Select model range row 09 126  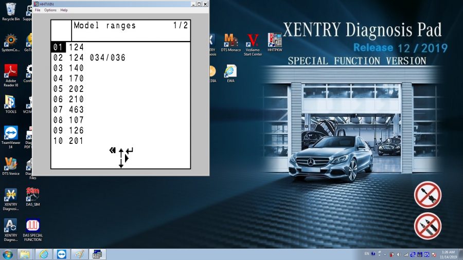click(120, 131)
